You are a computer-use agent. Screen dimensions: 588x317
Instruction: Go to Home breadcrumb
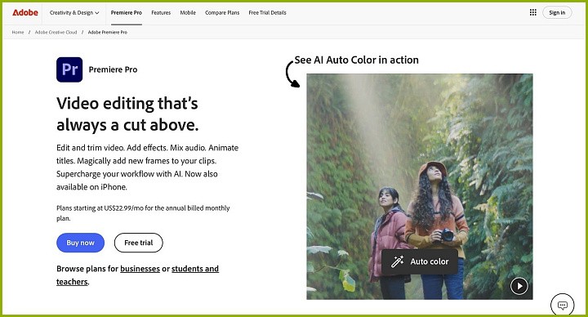(x=18, y=32)
